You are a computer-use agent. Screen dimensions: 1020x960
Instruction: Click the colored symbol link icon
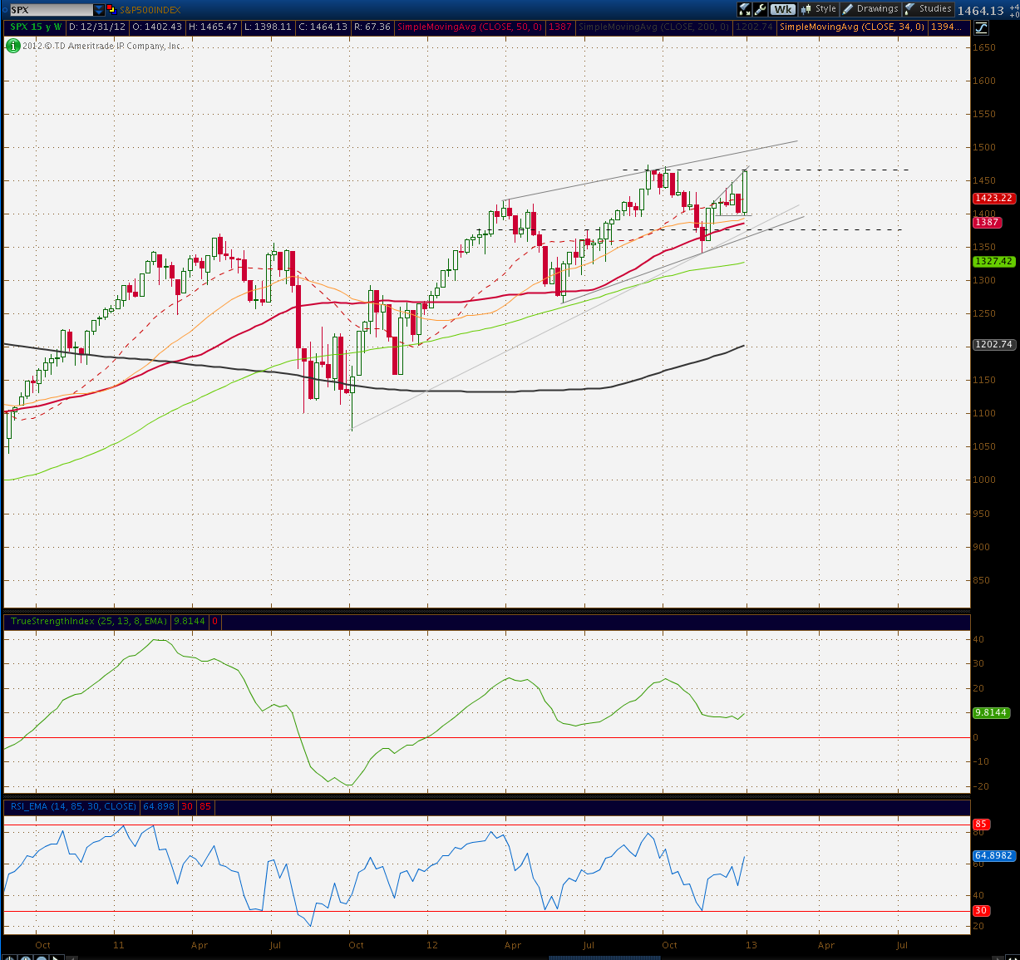pyautogui.click(x=112, y=10)
